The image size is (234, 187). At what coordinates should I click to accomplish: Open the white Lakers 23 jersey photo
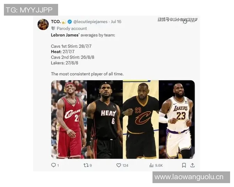(177, 120)
